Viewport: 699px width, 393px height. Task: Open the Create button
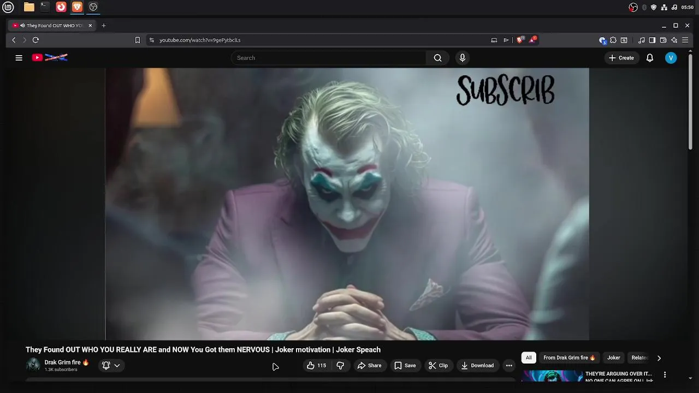click(x=621, y=58)
